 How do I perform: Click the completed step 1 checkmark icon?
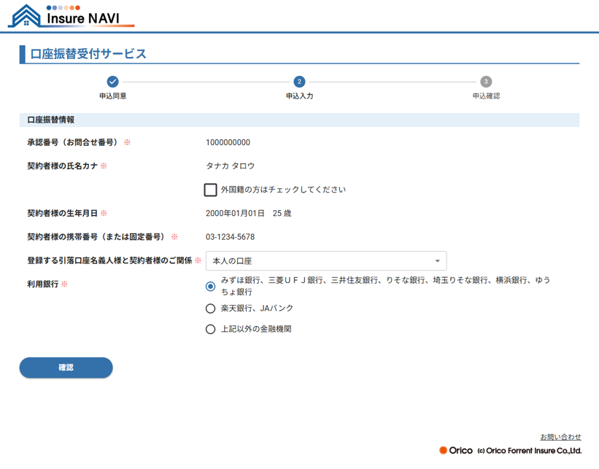[x=112, y=82]
